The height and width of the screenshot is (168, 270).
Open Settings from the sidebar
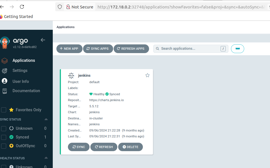pos(20,71)
